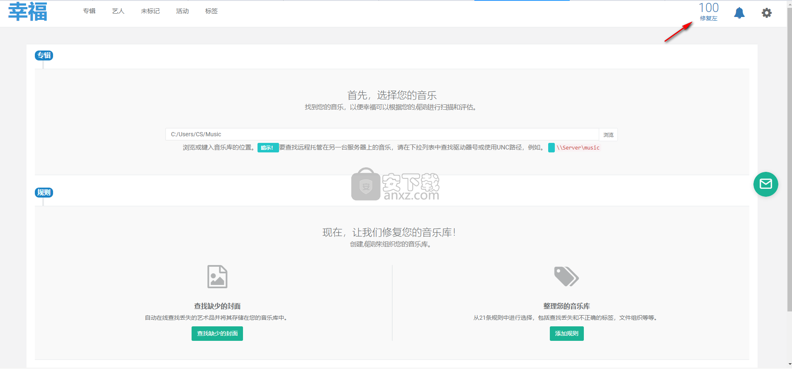Click the 100 修复左 counter
This screenshot has height=369, width=792.
[x=709, y=12]
